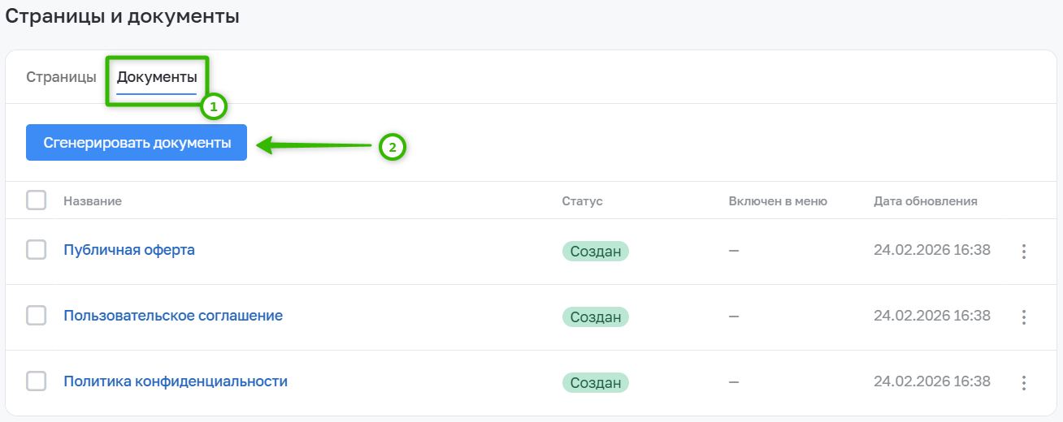Mark the Политика конфиденциальности checkbox

point(36,381)
